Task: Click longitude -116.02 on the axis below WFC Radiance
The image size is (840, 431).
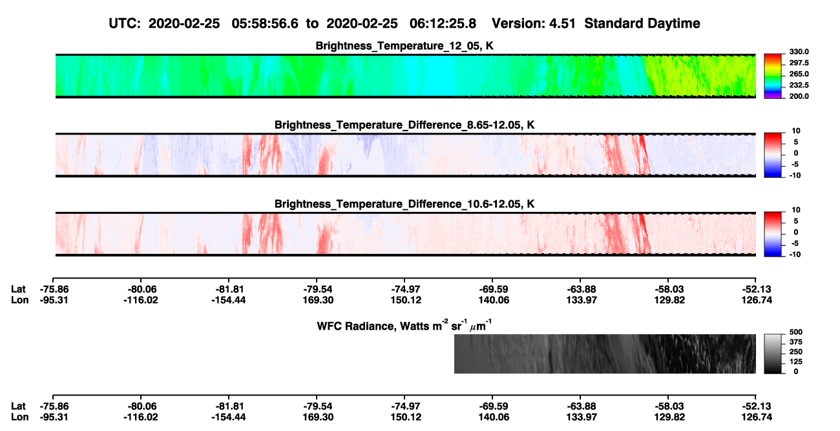Action: tap(142, 417)
